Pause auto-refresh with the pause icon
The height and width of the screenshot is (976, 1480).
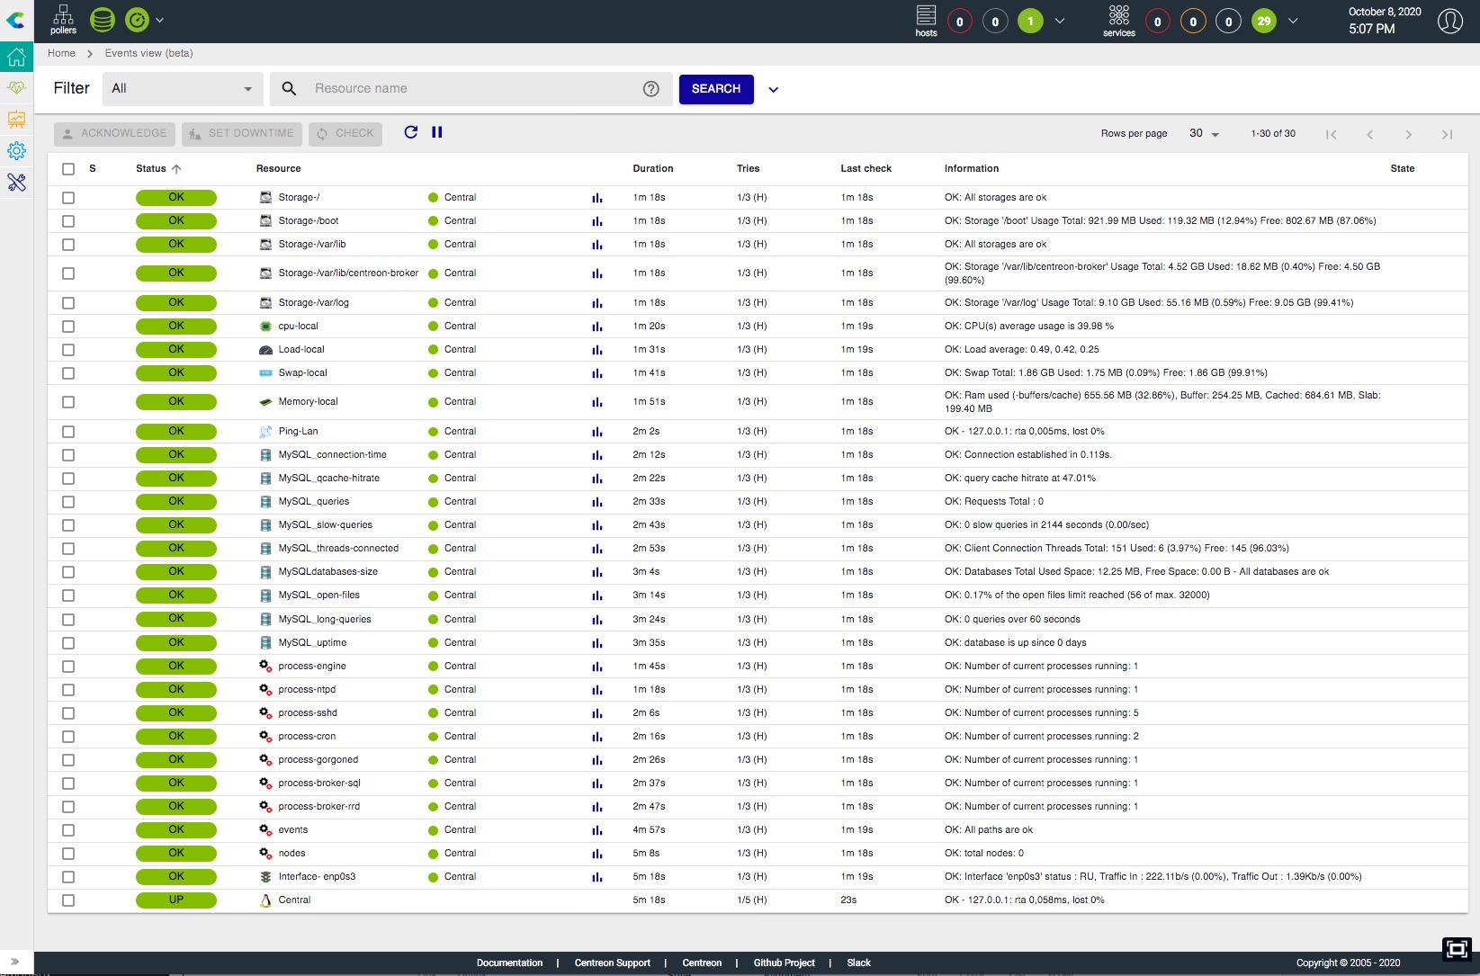437,132
